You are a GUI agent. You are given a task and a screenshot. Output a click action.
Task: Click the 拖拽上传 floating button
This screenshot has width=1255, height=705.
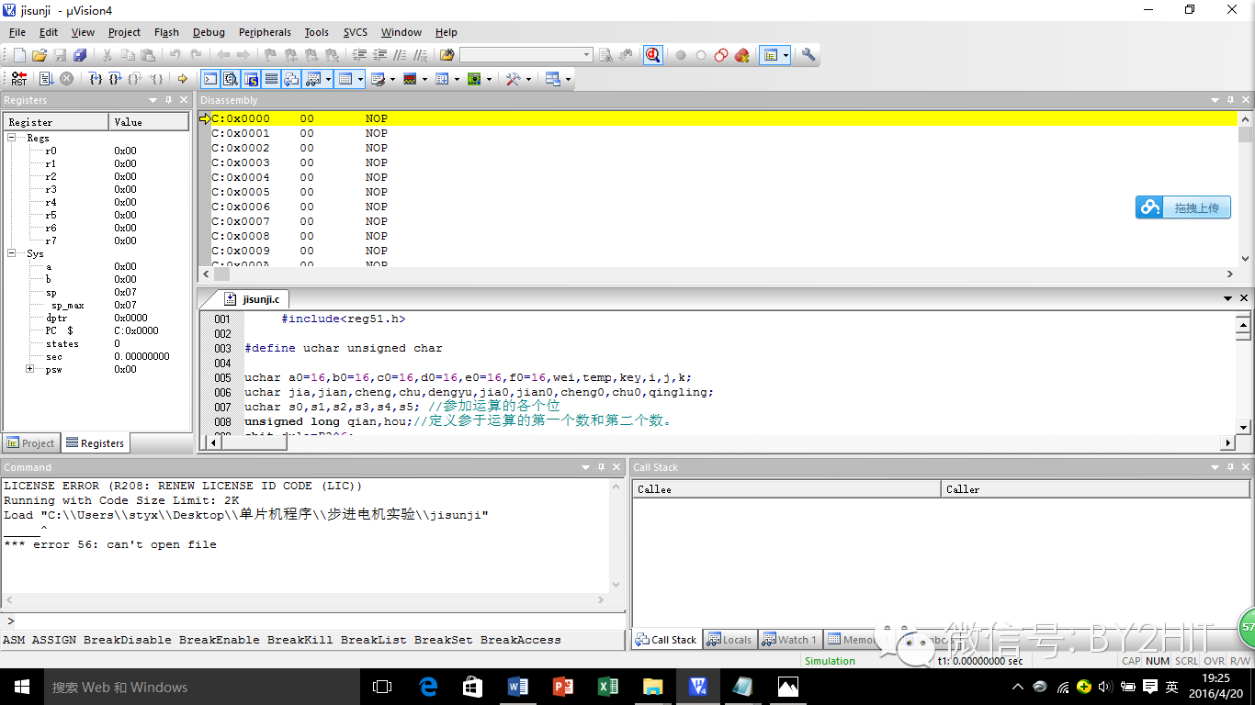pos(1183,207)
